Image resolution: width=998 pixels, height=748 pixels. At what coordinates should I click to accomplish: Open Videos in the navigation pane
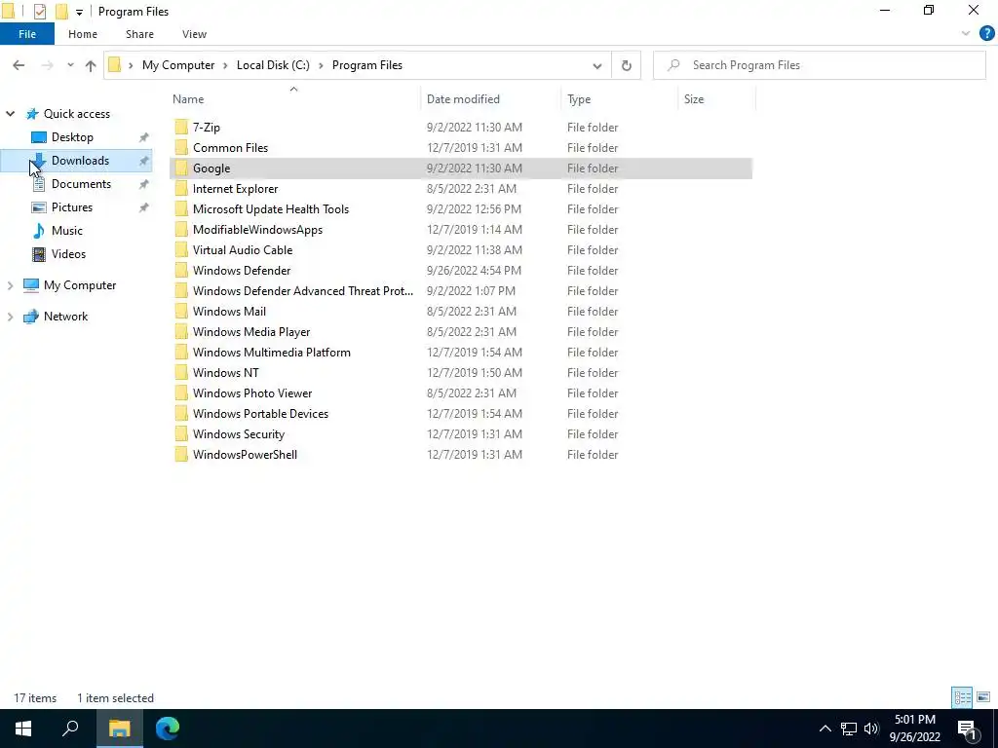click(x=68, y=254)
